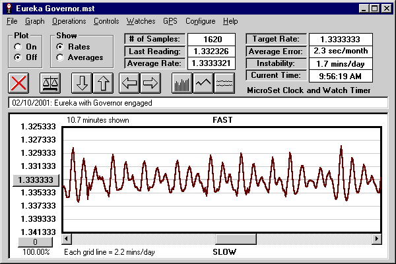Click the SLOW label below graph
The height and width of the screenshot is (264, 396).
tap(224, 252)
